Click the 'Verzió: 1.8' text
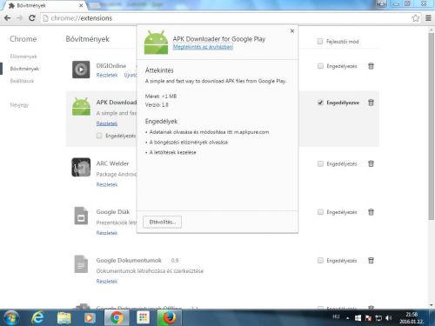Viewport: 435px width, 326px height. tap(157, 105)
